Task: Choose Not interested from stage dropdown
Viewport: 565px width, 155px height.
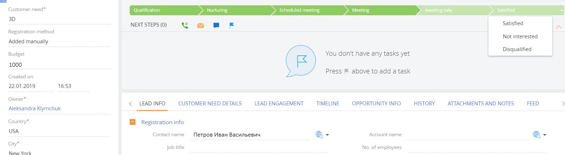Action: (520, 36)
